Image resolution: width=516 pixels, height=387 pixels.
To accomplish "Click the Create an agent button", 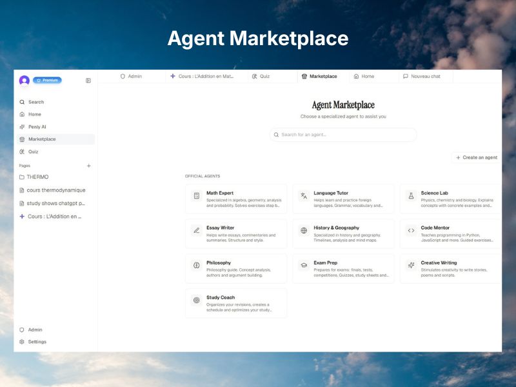I will 476,157.
